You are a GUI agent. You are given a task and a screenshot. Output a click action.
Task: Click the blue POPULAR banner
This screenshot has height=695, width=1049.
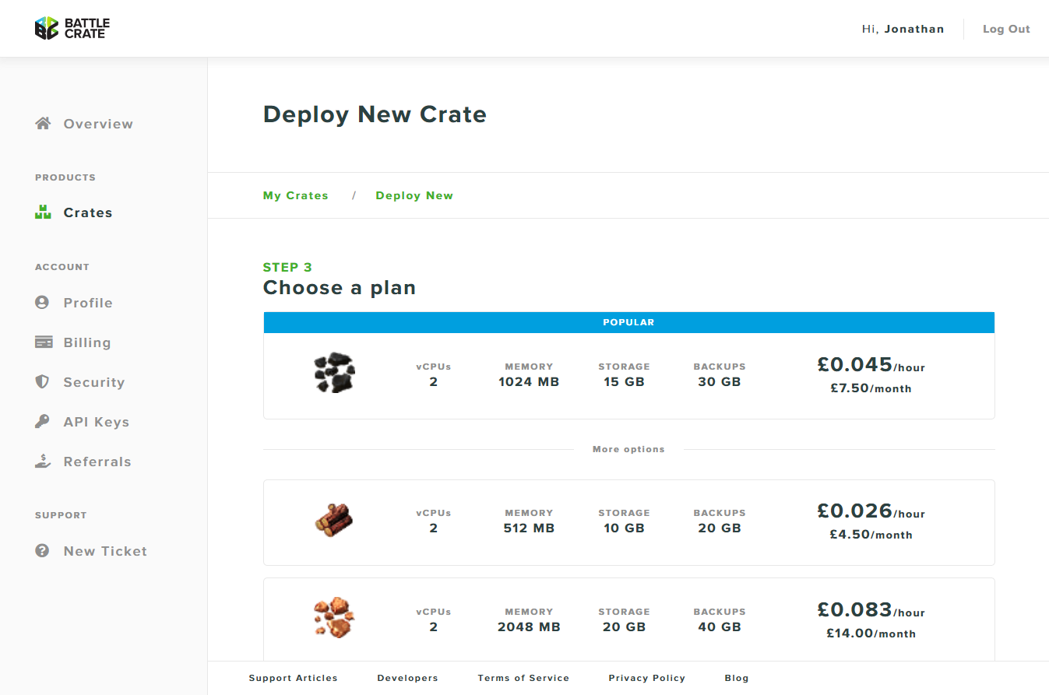(x=629, y=322)
